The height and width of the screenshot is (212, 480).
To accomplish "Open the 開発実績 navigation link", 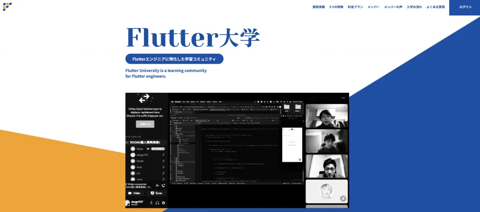I will pyautogui.click(x=319, y=7).
